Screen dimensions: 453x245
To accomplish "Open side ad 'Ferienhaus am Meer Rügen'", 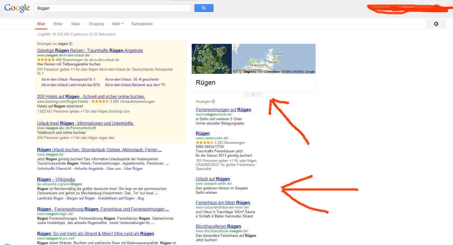I will (x=223, y=202).
